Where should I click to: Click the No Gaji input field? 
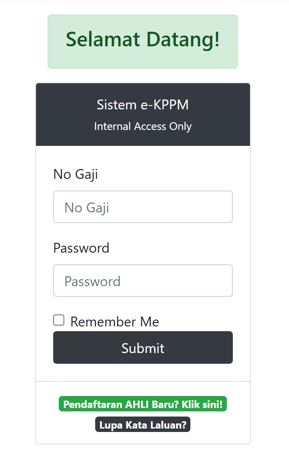[x=143, y=207]
